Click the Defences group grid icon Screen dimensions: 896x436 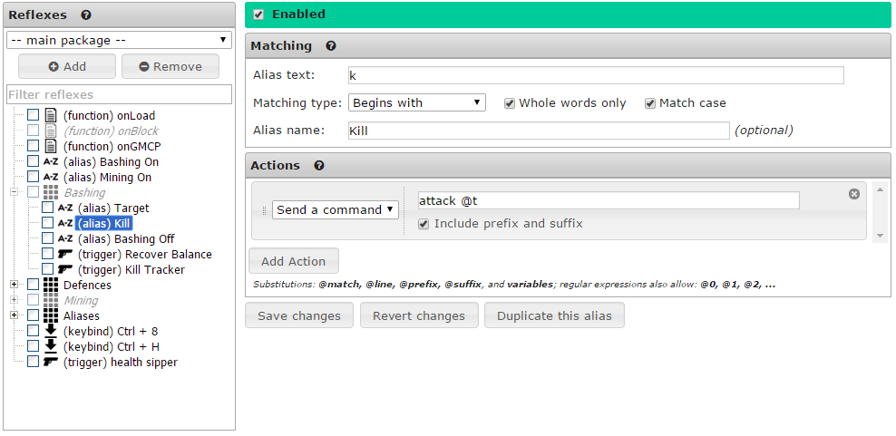(51, 286)
